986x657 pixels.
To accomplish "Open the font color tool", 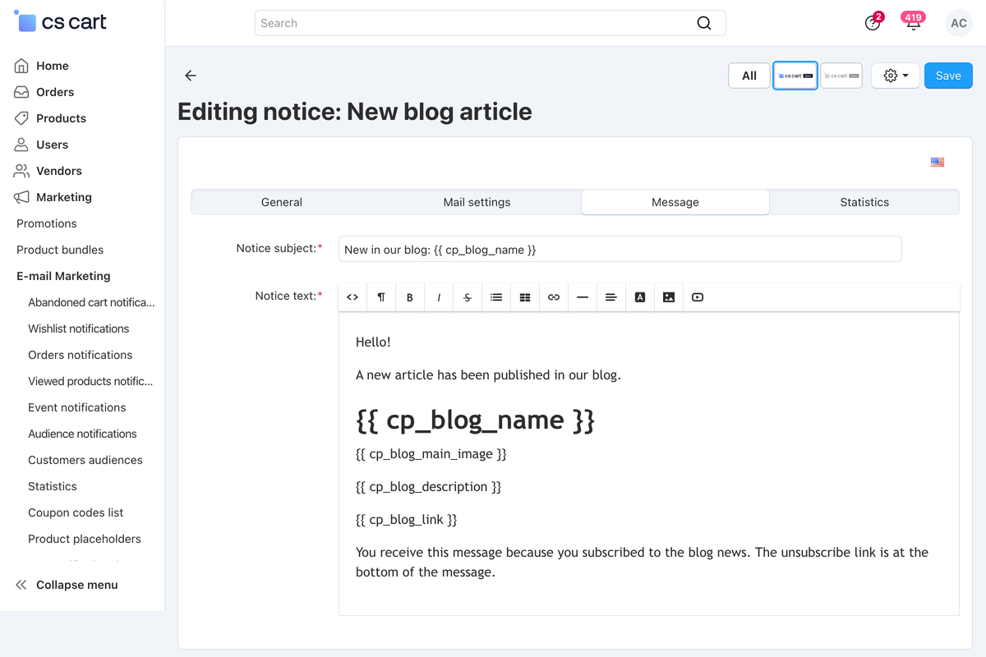I will point(640,297).
